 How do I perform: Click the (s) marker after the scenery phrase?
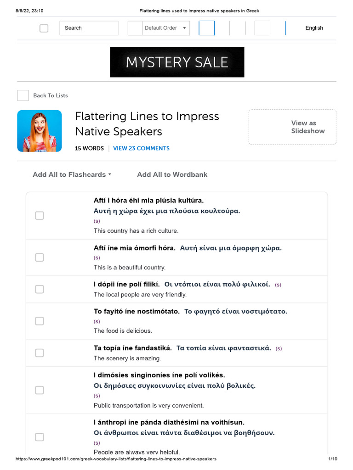click(x=279, y=349)
